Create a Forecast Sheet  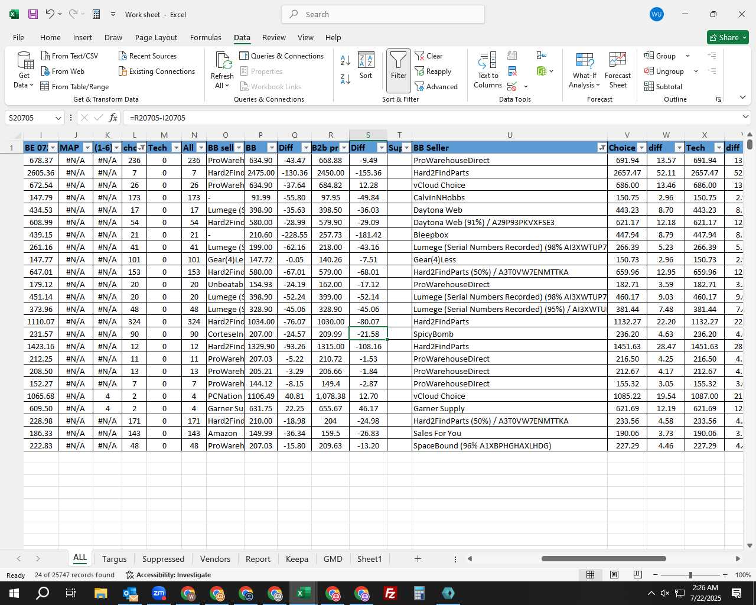click(618, 70)
